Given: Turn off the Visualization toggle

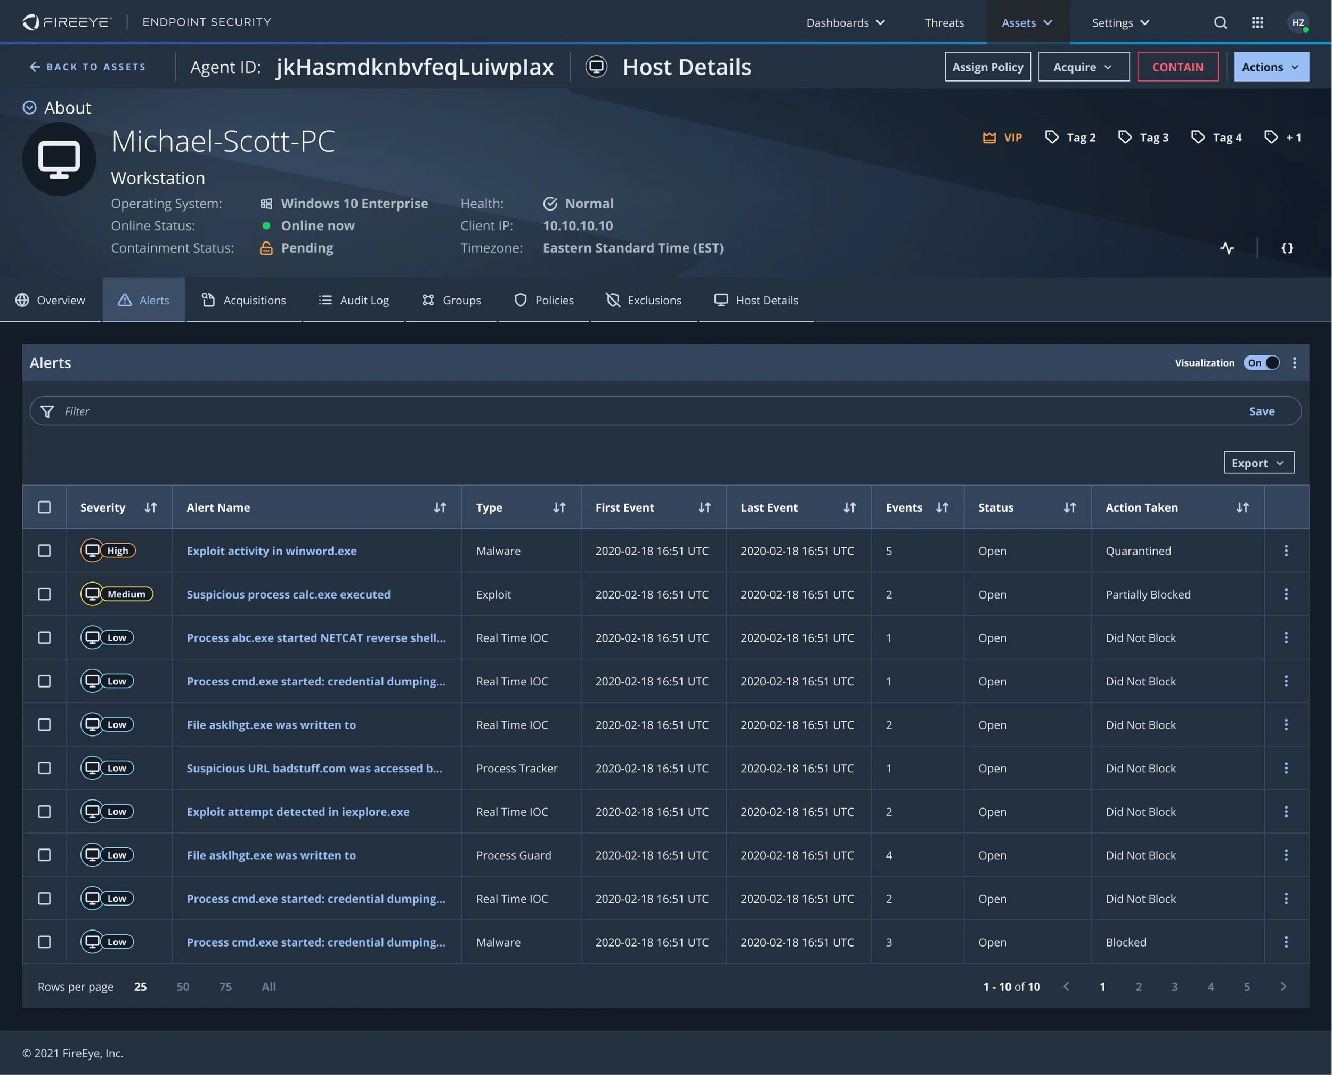Looking at the screenshot, I should pos(1262,363).
